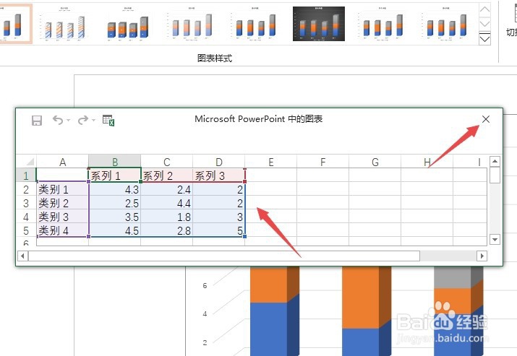
Task: Select cell with value 3.5
Action: click(x=115, y=217)
